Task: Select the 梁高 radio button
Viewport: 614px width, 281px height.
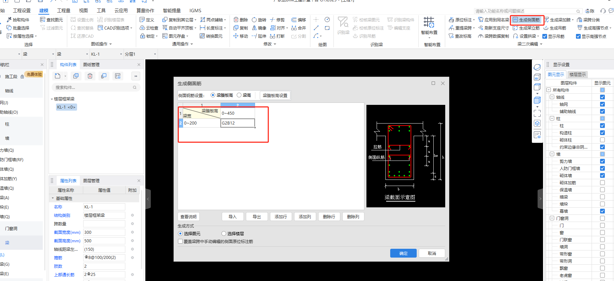Action: click(x=239, y=95)
